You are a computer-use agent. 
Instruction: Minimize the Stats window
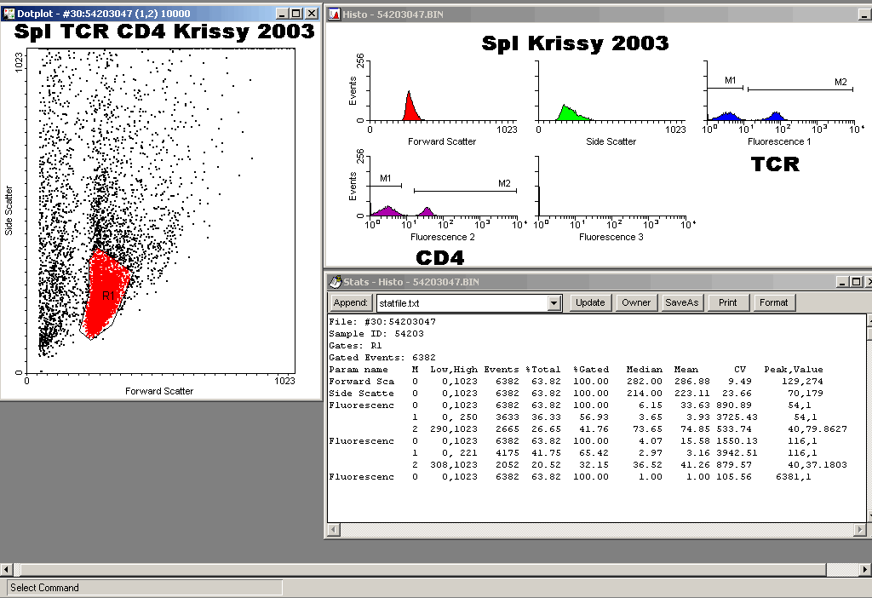point(841,282)
